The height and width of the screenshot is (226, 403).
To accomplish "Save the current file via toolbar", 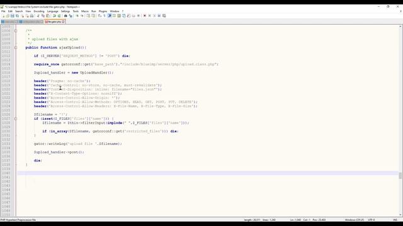I will 13,16.
